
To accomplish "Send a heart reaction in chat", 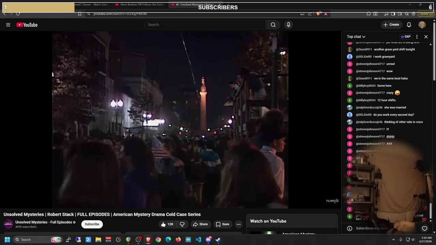I will pyautogui.click(x=424, y=228).
